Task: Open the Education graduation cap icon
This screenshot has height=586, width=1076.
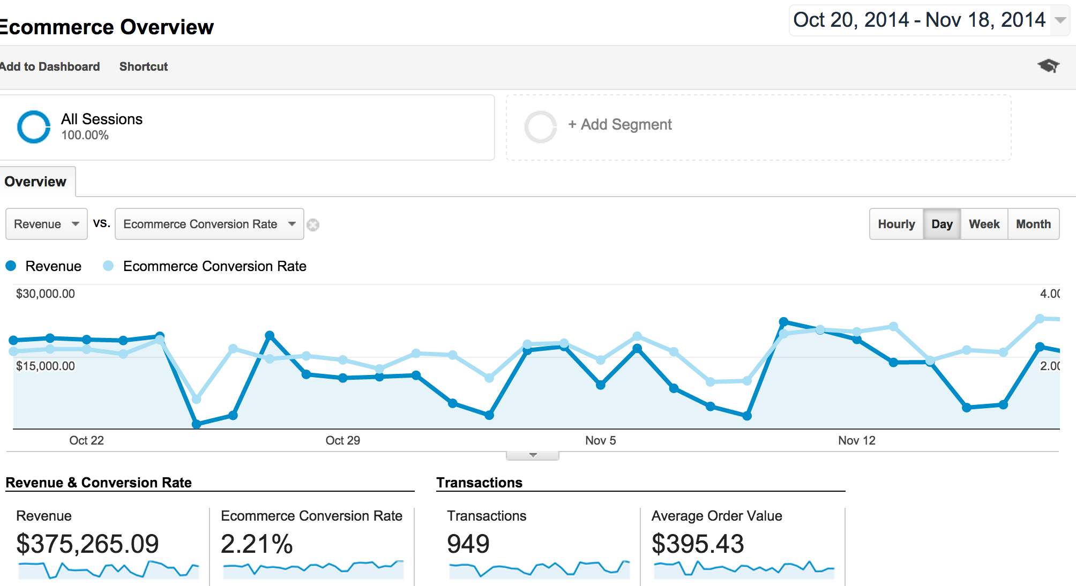Action: tap(1049, 66)
